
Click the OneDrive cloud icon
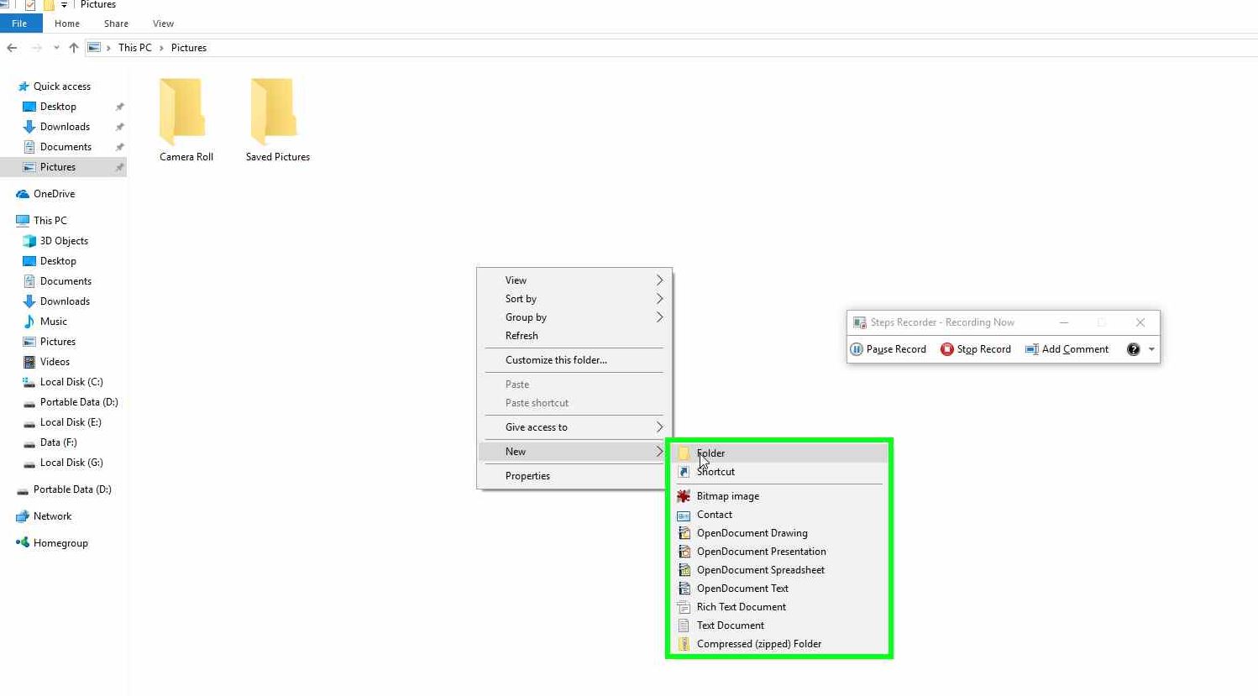(x=23, y=194)
